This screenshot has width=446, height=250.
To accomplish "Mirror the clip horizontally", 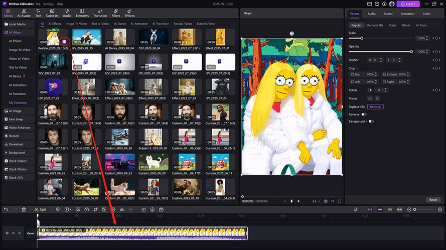I will coord(370,98).
